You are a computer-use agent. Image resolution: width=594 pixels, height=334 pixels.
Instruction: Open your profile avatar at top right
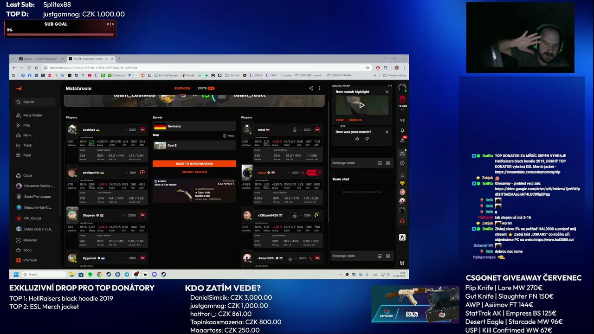(402, 88)
